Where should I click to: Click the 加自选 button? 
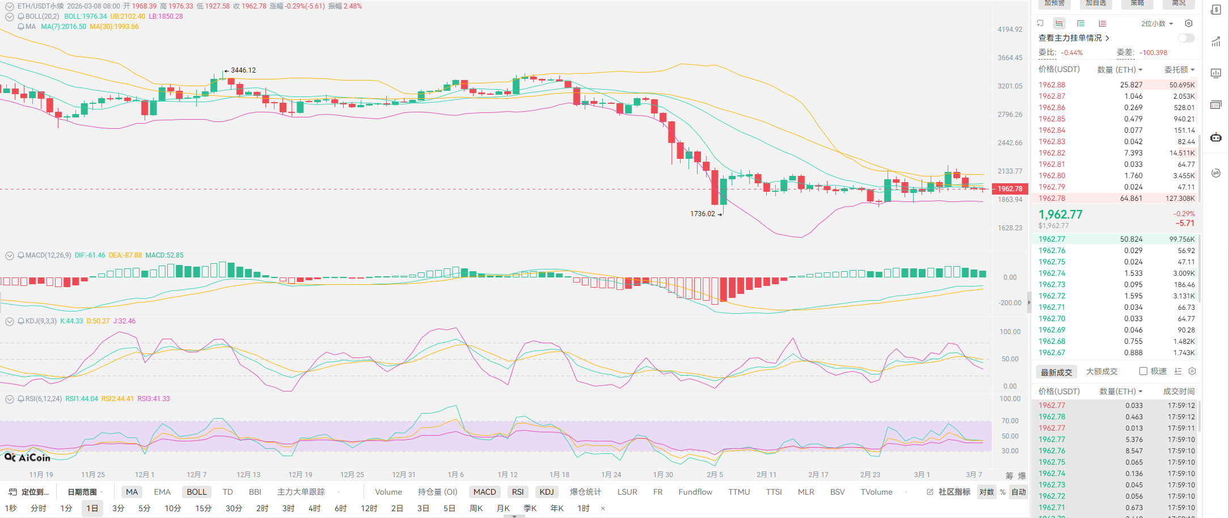[1096, 3]
